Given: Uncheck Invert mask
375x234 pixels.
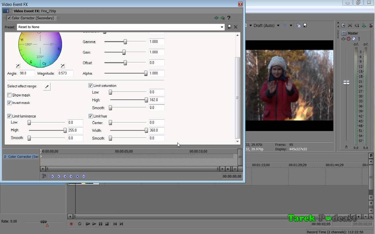Looking at the screenshot, I should [9, 103].
